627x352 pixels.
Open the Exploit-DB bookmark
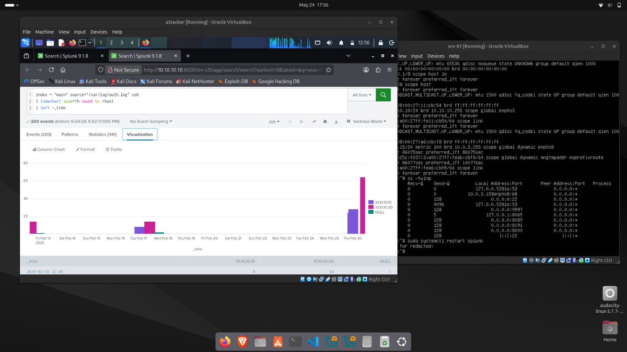tap(233, 81)
